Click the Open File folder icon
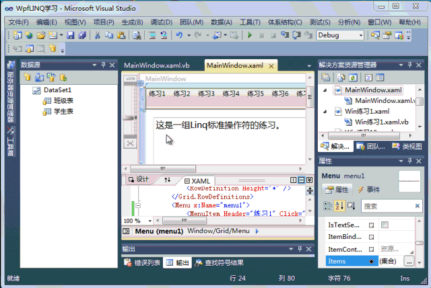 click(41, 35)
